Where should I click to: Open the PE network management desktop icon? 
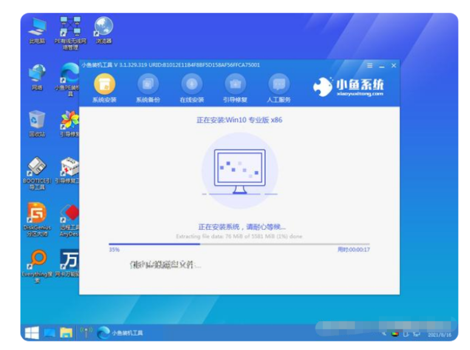point(70,30)
